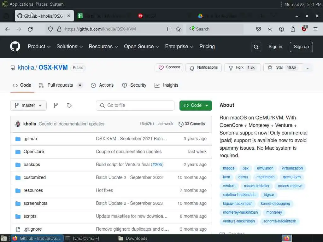
Task: Open the OpenCore folder
Action: pyautogui.click(x=34, y=152)
